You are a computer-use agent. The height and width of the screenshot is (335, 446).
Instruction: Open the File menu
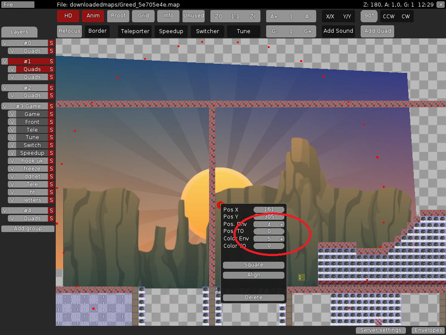pyautogui.click(x=17, y=4)
